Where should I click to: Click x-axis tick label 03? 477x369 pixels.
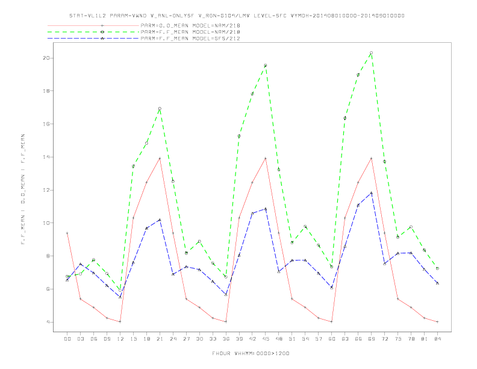80,339
